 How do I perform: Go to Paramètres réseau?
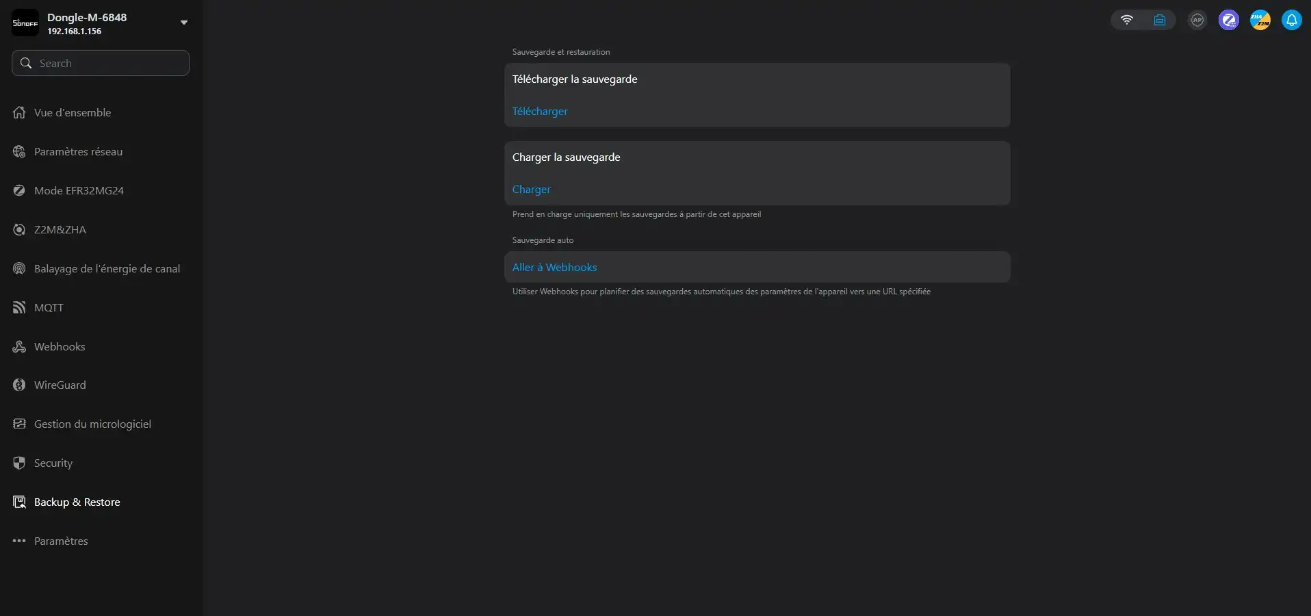point(78,152)
